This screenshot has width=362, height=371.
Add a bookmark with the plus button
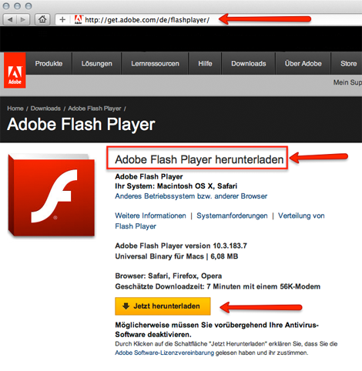(x=62, y=19)
